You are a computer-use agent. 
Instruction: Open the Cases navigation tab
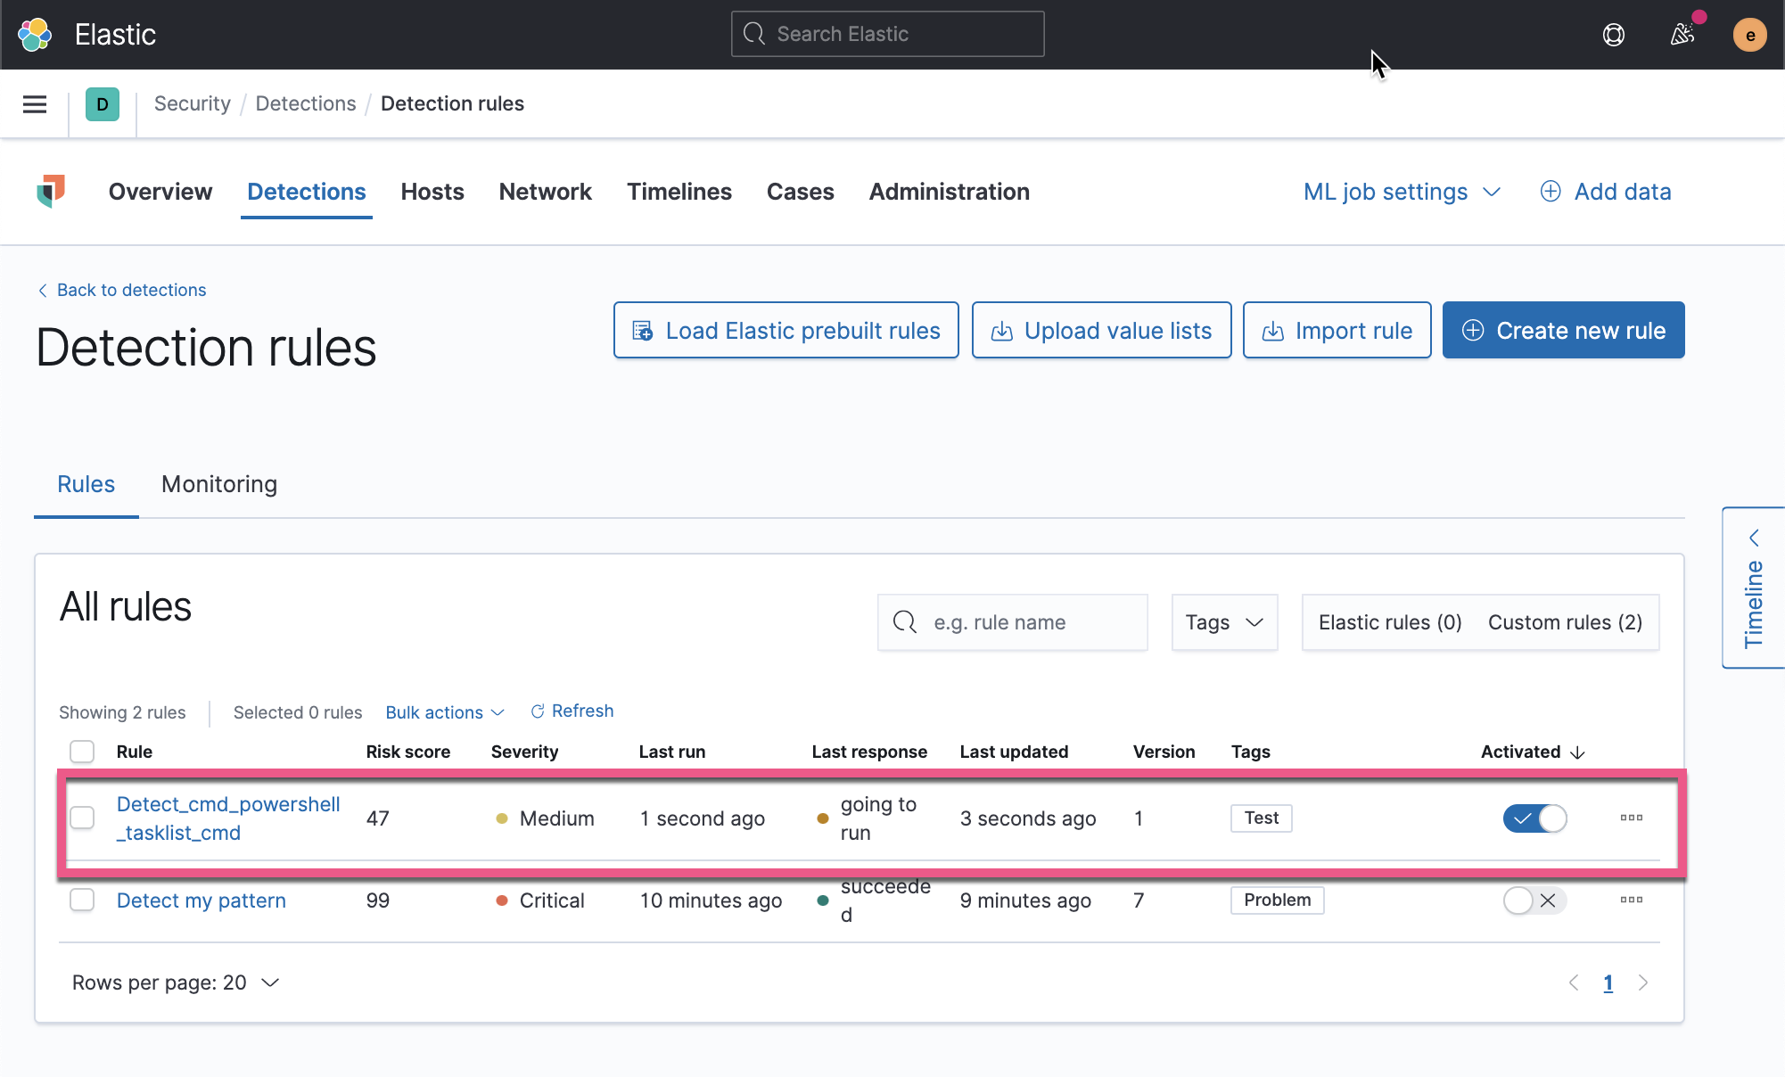pyautogui.click(x=800, y=191)
